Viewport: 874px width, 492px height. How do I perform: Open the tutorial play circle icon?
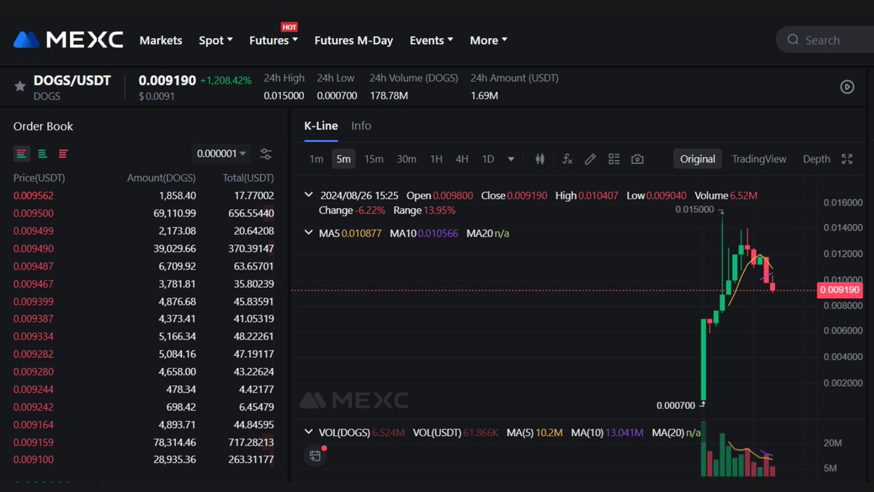[847, 87]
